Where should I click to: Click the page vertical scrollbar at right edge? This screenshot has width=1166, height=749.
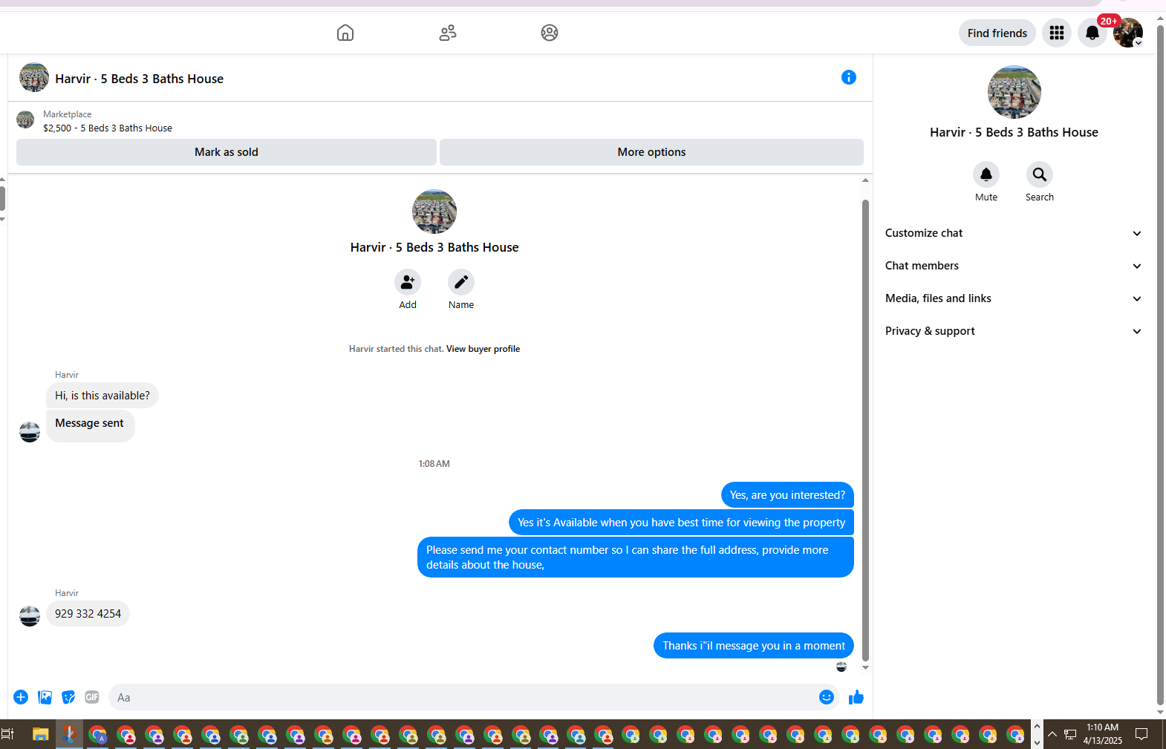(1160, 367)
